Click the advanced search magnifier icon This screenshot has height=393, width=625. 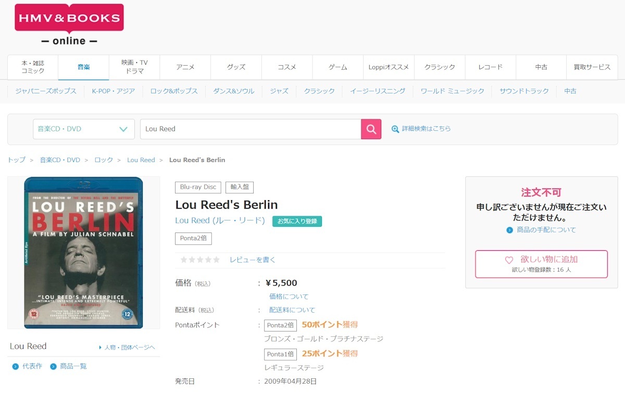point(395,129)
